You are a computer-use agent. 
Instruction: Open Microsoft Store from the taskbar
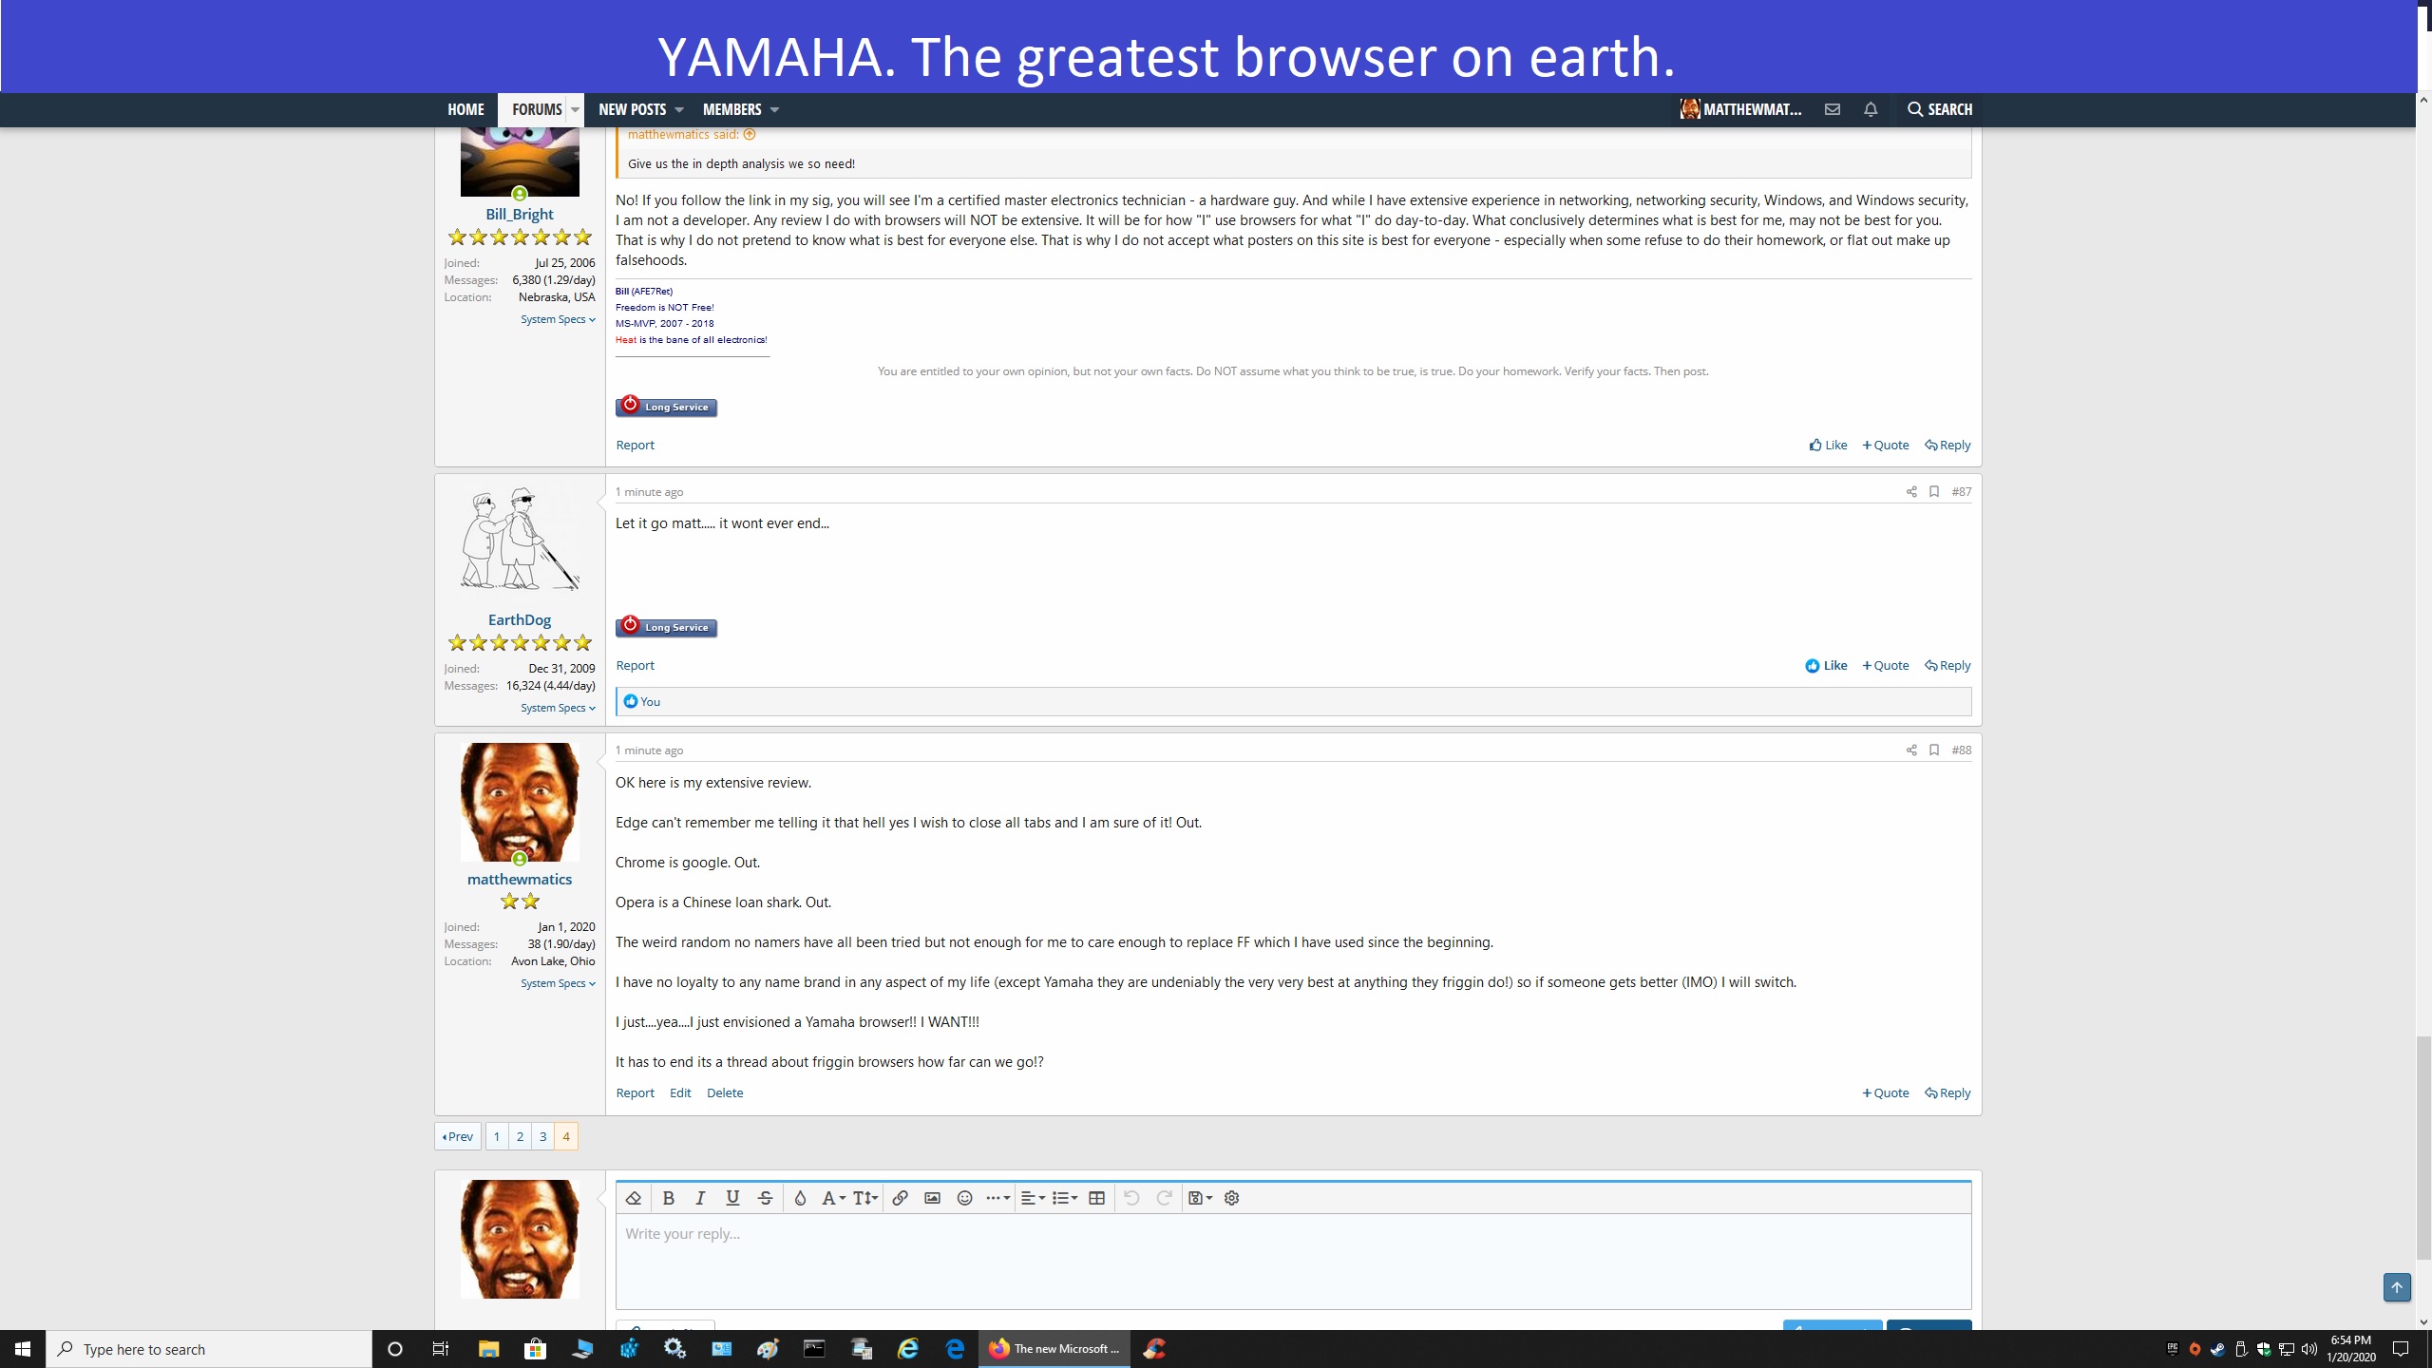pos(535,1349)
